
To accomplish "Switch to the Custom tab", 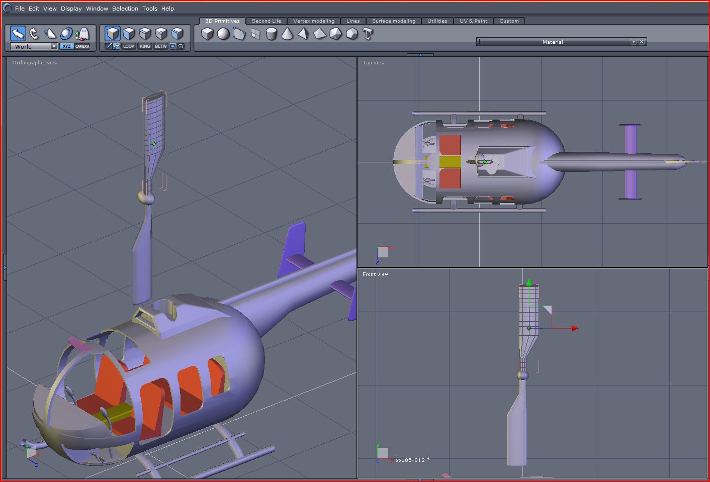I will [x=509, y=21].
